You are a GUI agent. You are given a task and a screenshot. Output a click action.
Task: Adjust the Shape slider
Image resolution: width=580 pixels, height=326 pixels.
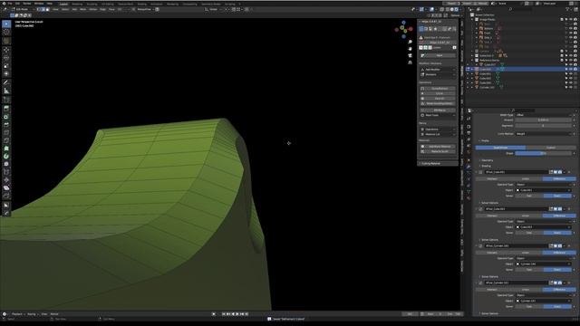point(543,153)
